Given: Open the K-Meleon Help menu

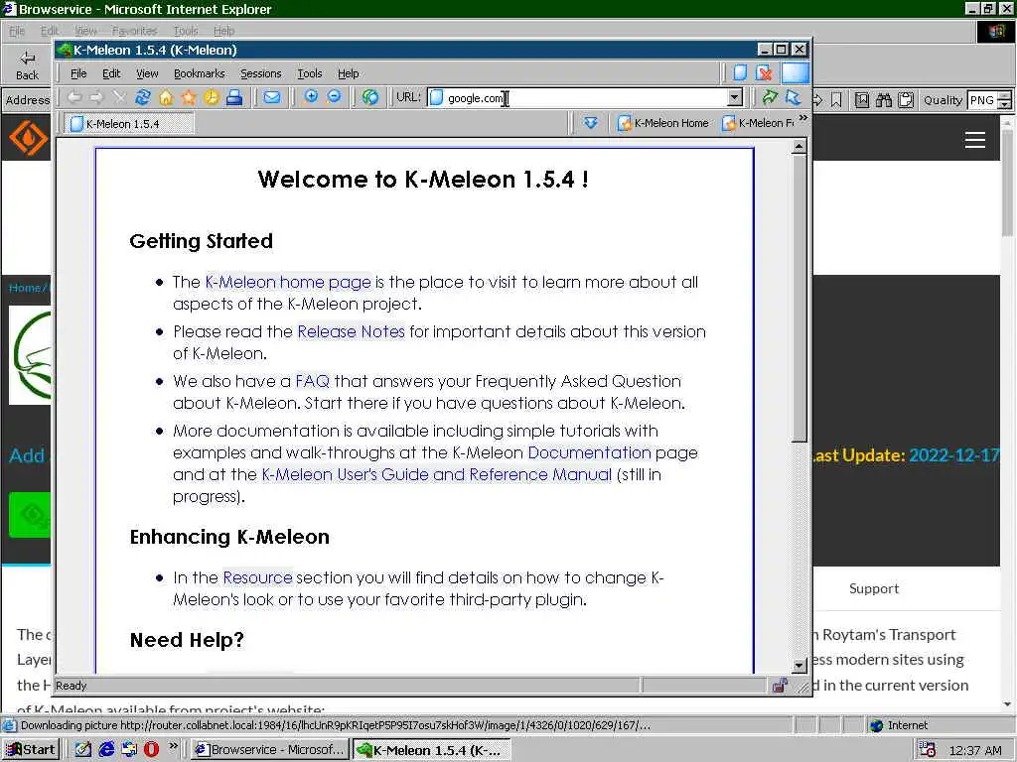Looking at the screenshot, I should (x=349, y=73).
